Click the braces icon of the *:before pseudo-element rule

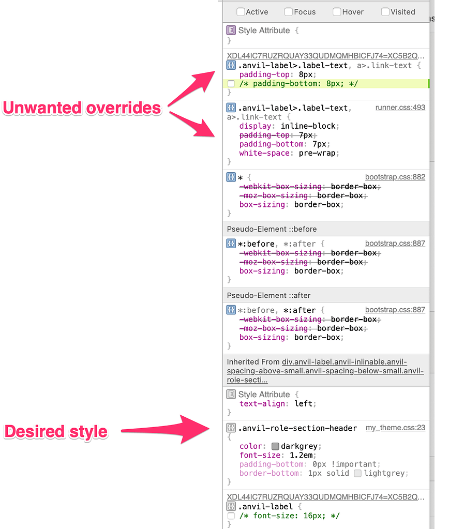[x=231, y=243]
